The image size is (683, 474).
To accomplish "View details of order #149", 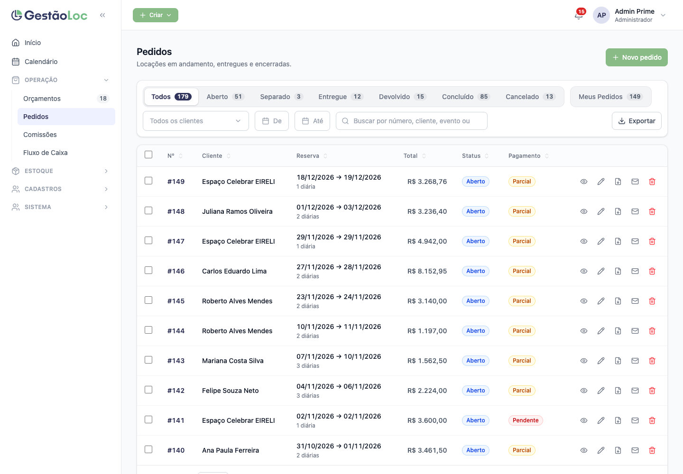I will (x=584, y=182).
